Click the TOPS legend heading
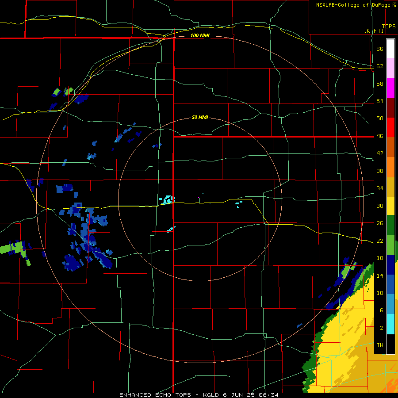This screenshot has height=398, width=398. point(389,26)
